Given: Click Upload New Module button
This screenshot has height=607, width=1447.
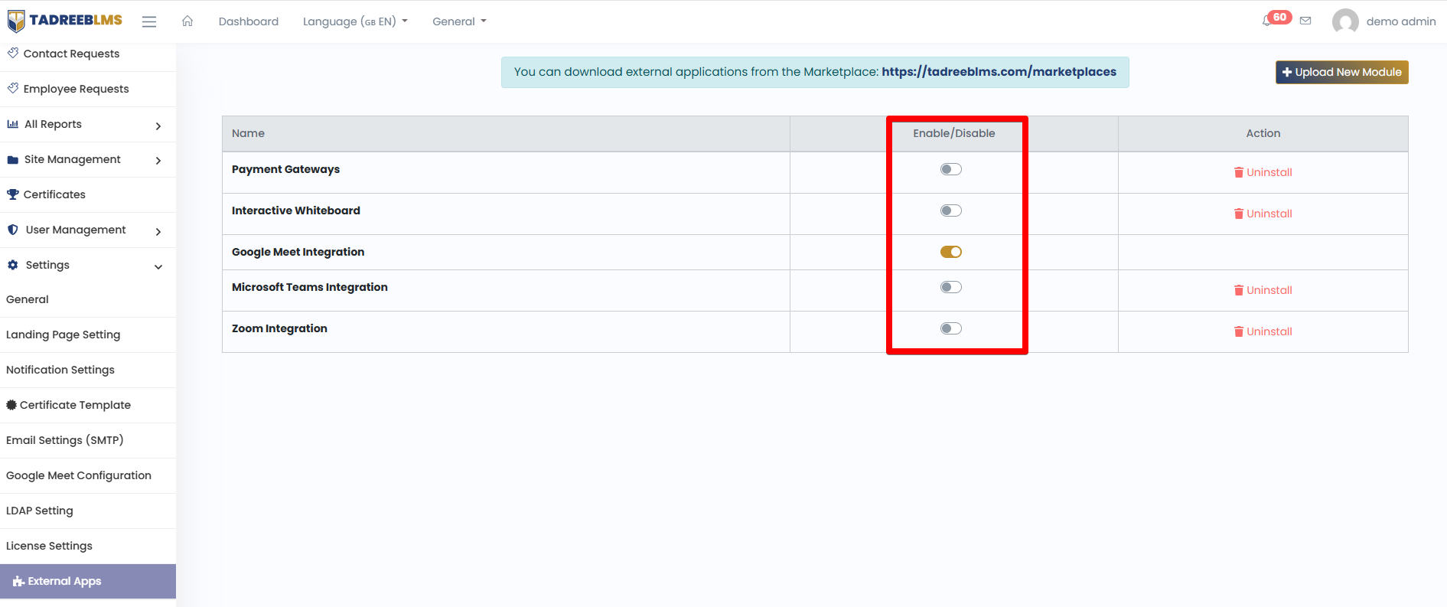Looking at the screenshot, I should [x=1342, y=72].
